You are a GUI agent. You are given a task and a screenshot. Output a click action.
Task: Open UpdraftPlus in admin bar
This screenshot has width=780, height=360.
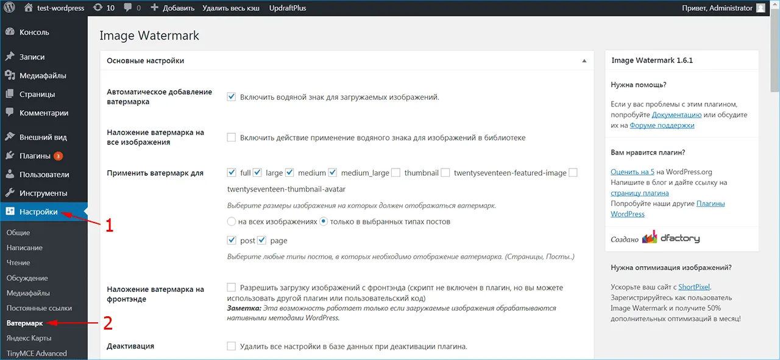[x=288, y=8]
